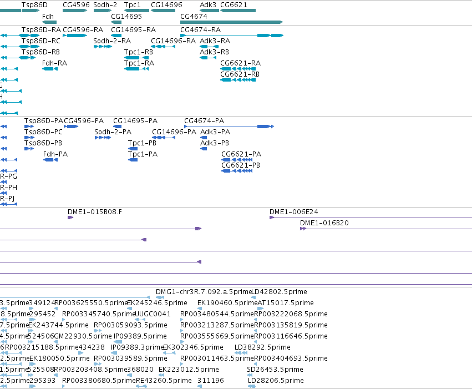
Task: Click the Tsp86D gene label
Action: coord(34,5)
